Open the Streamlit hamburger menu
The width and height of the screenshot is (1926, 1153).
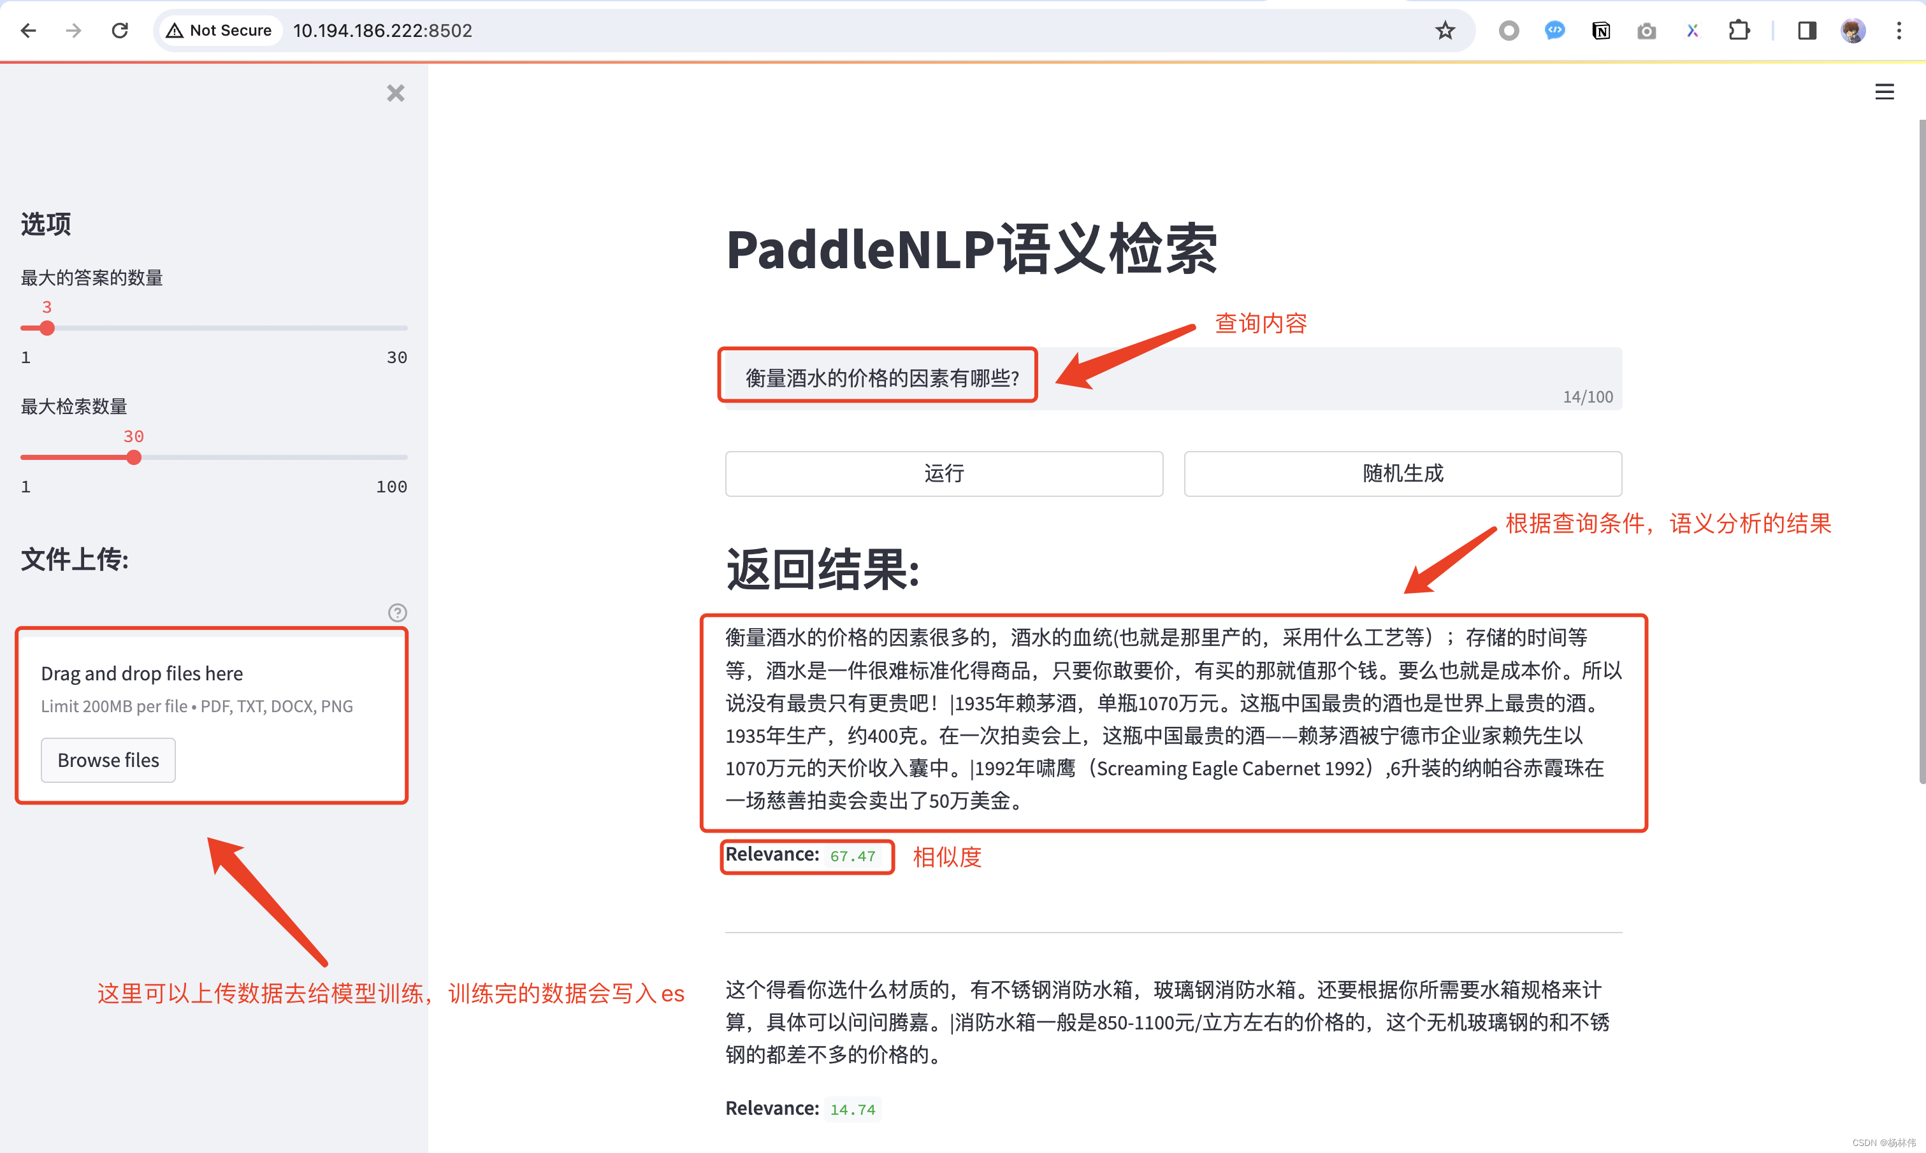pyautogui.click(x=1884, y=92)
